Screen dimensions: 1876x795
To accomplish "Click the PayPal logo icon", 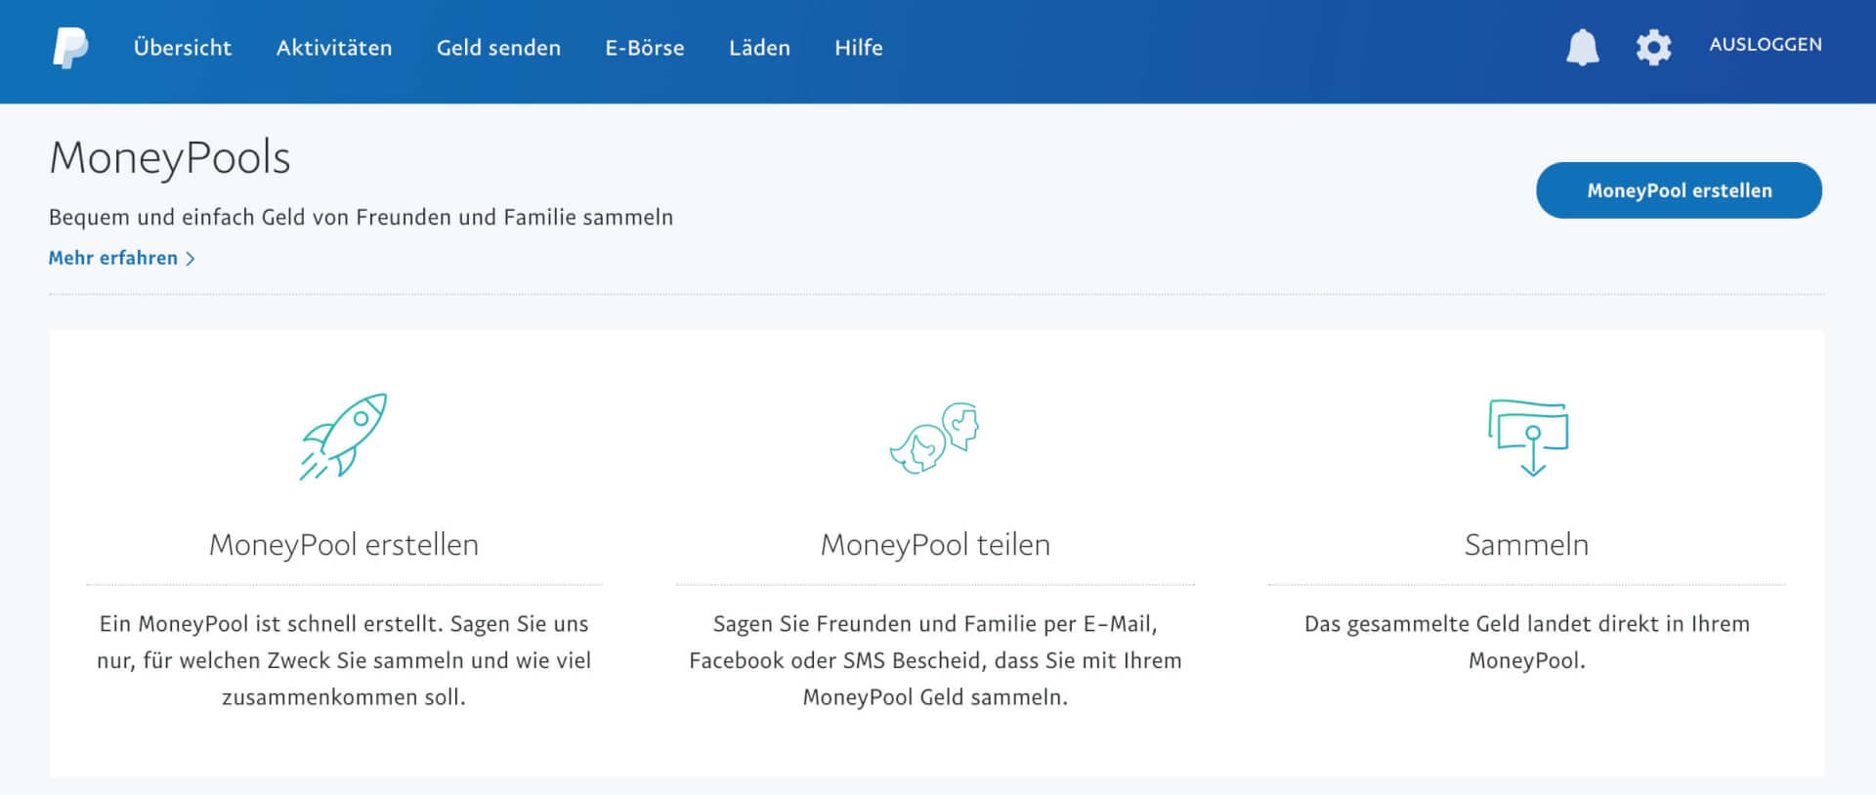I will [x=70, y=48].
